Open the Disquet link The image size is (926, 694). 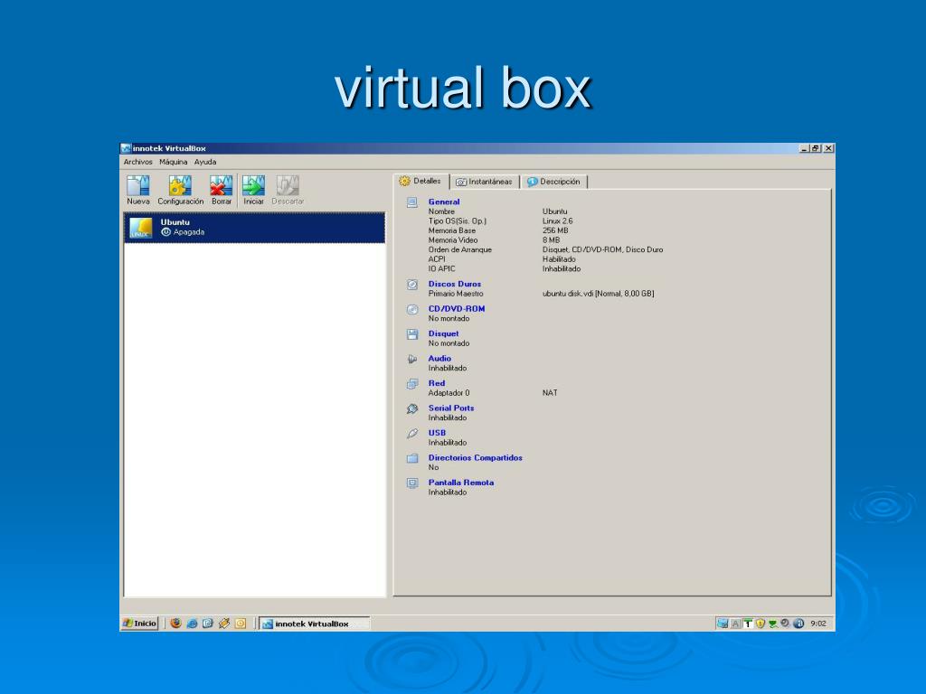(443, 333)
